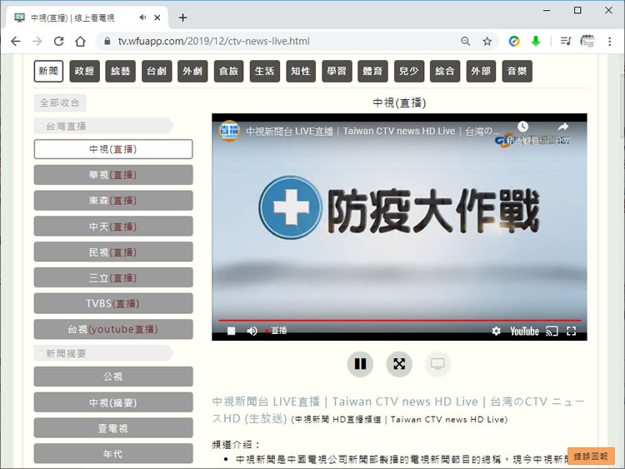Open the green download arrow extension
The height and width of the screenshot is (469, 625).
click(x=536, y=41)
